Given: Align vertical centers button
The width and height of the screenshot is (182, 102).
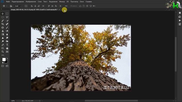Looking at the screenshot, I should tap(52, 6).
